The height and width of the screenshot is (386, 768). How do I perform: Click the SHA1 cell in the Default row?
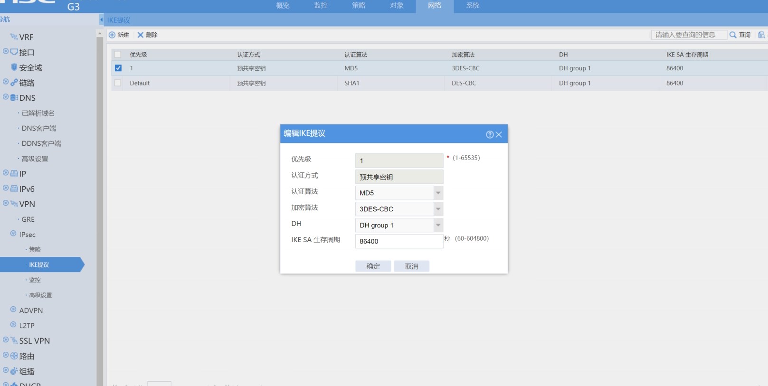(x=352, y=83)
